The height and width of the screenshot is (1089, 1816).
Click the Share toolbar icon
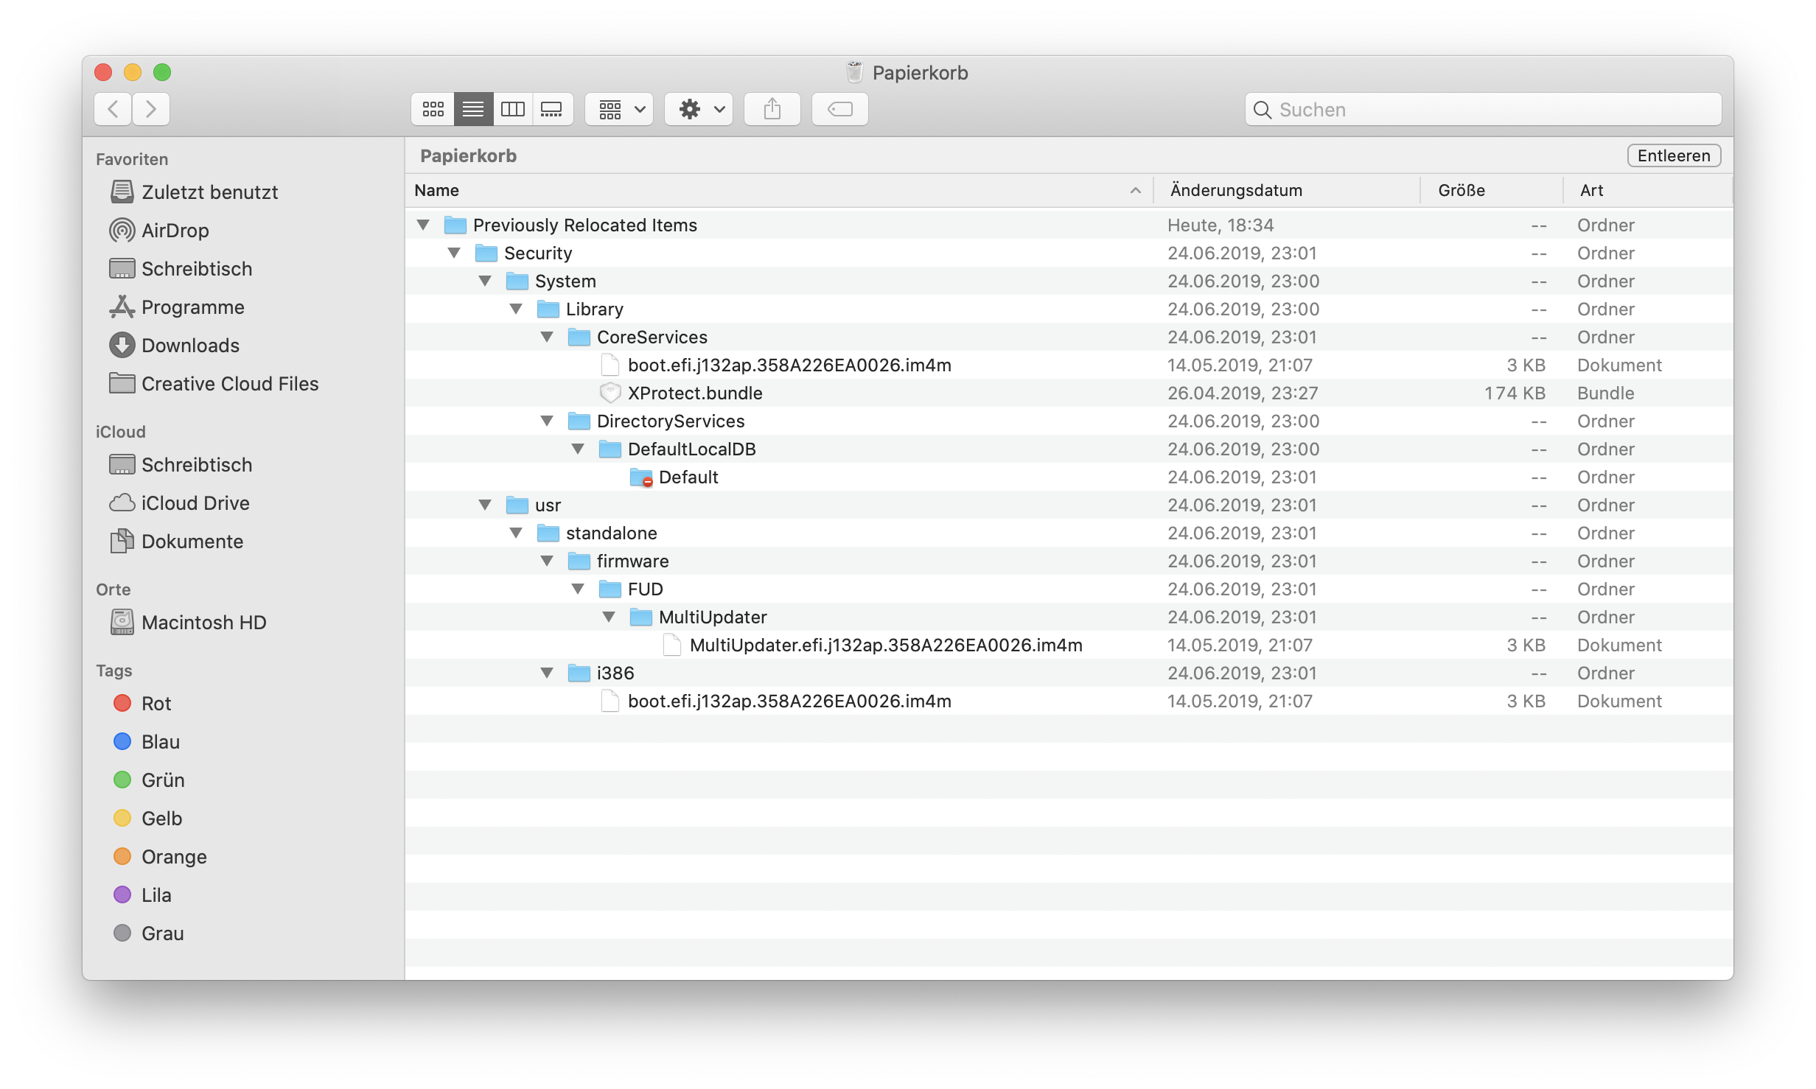(772, 110)
